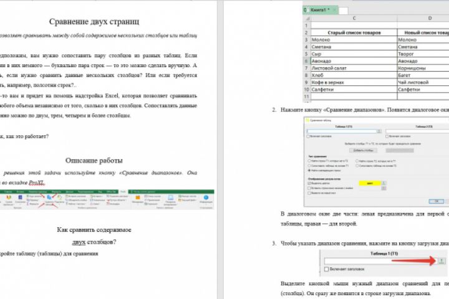The height and width of the screenshot is (299, 449).
Task: Select radio for T1 rows missing in T2
Action: (309, 161)
